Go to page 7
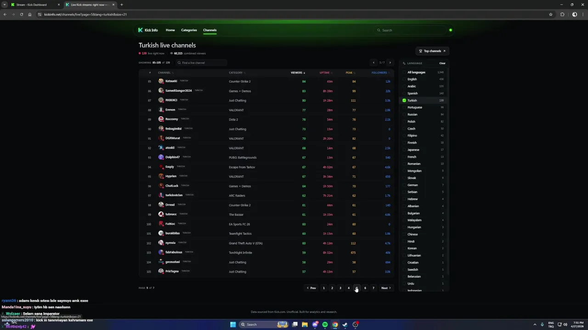This screenshot has height=330, width=588. (373, 288)
